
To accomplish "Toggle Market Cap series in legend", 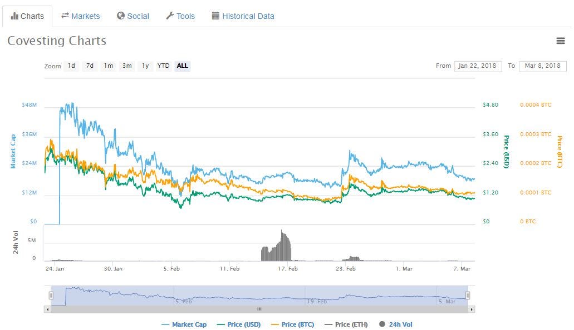I will click(x=184, y=324).
